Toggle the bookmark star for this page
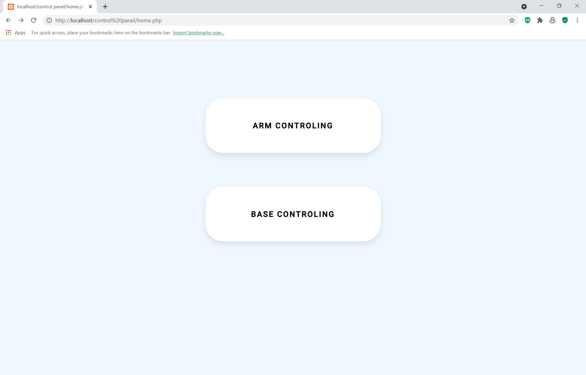Image resolution: width=586 pixels, height=375 pixels. (x=512, y=20)
